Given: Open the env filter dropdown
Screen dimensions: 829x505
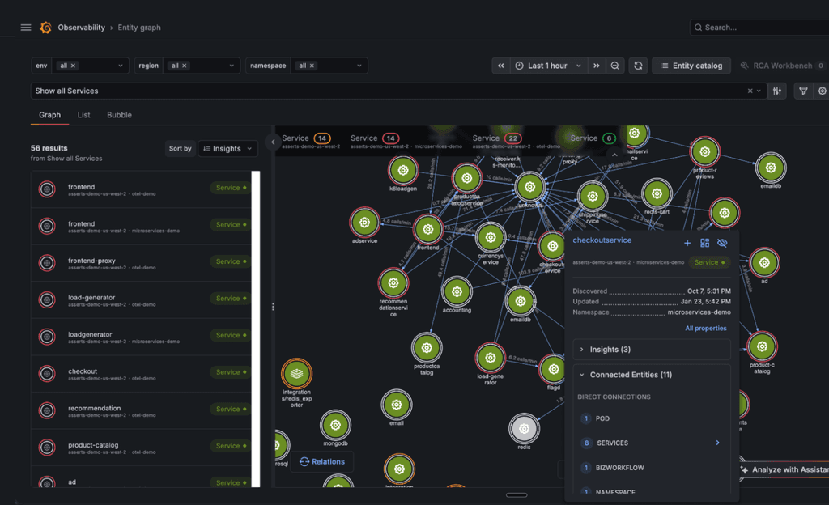Looking at the screenshot, I should click(121, 66).
